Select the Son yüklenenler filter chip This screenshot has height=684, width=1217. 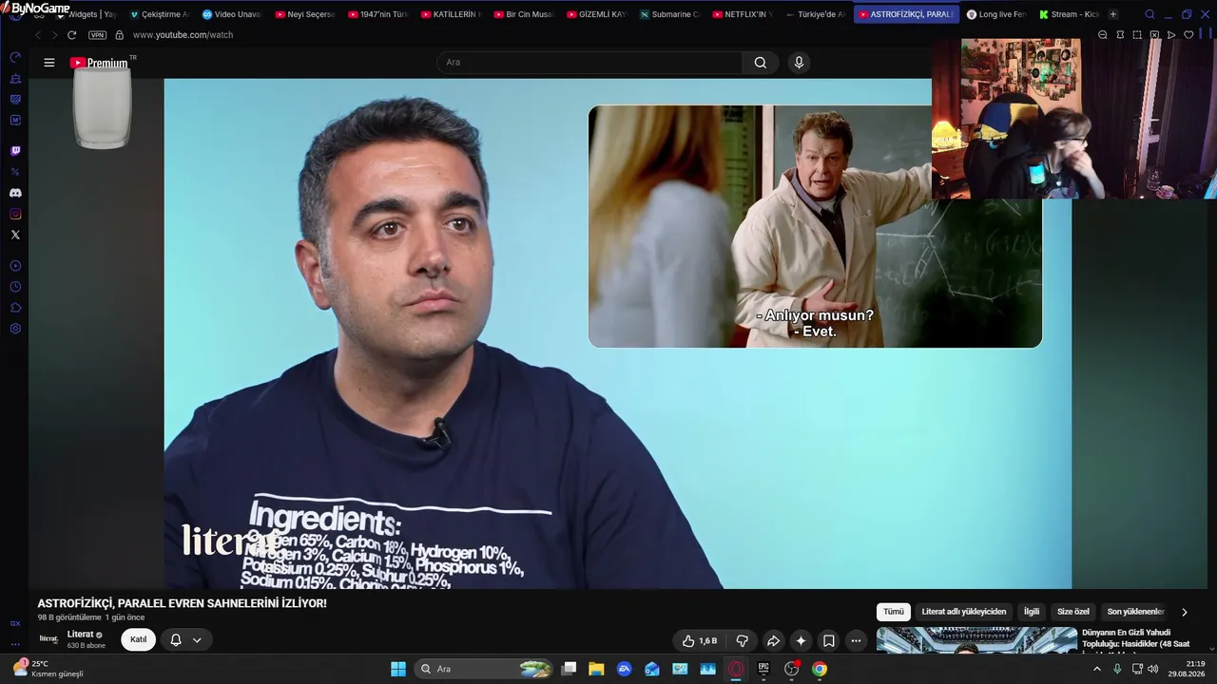click(1135, 612)
